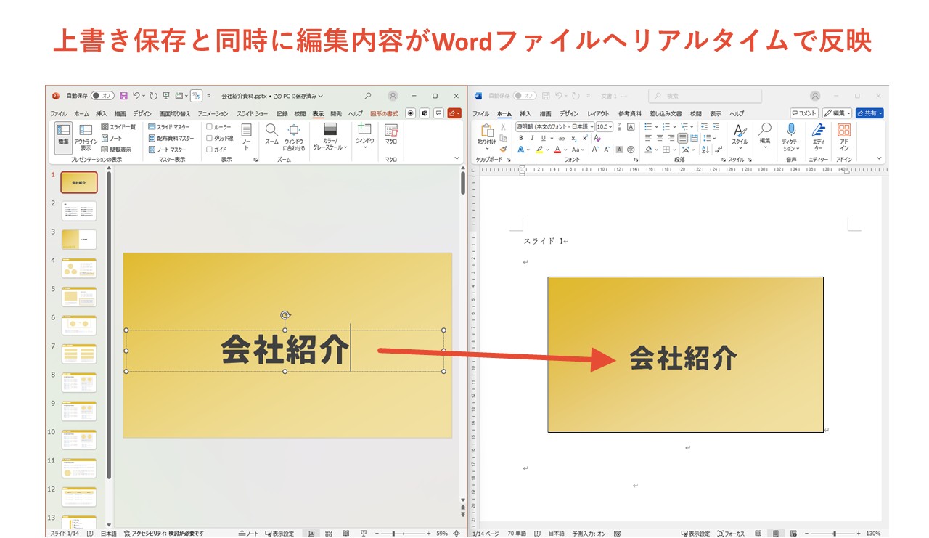Open Word underline style dropdown arrow

[551, 138]
